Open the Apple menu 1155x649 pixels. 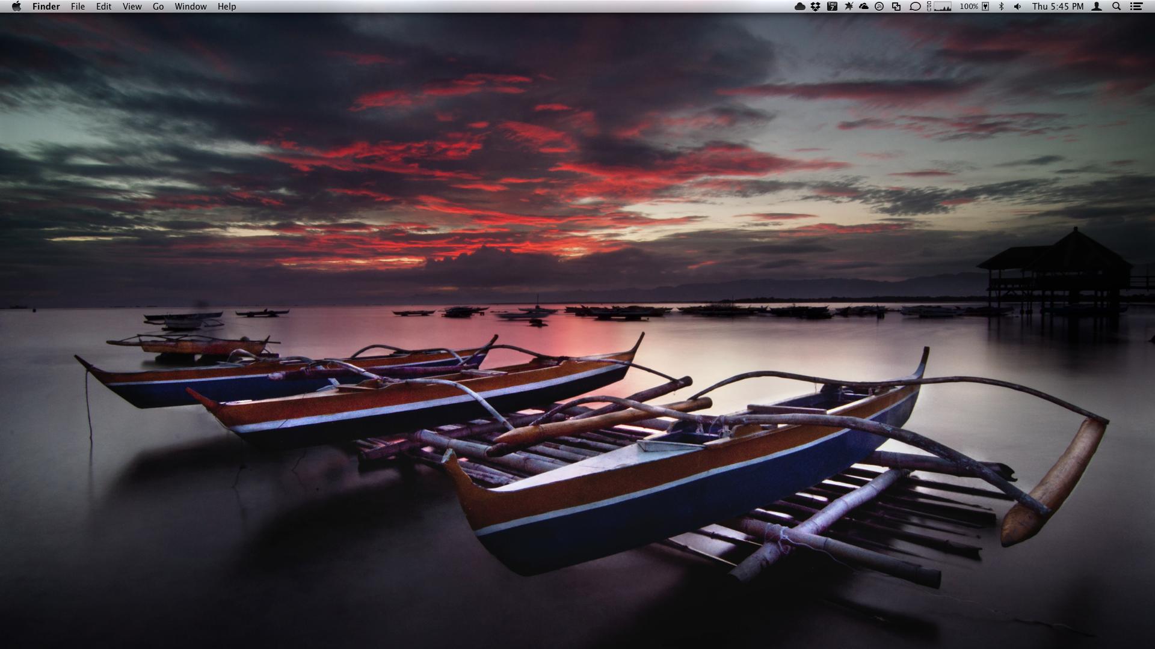coord(16,7)
